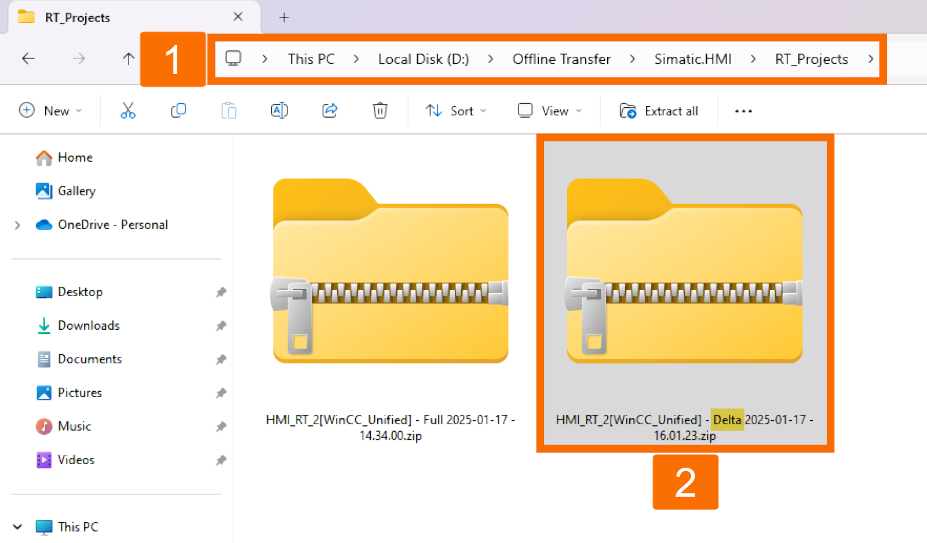Click the Full 14.34.00.zip file name

click(x=390, y=428)
